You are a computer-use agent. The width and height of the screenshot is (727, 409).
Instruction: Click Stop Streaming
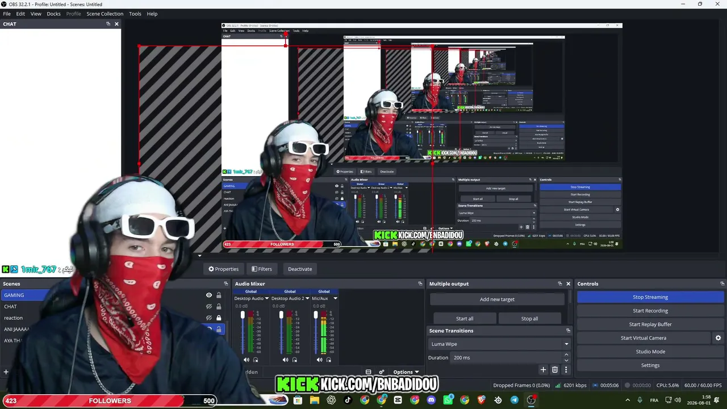[650, 297]
